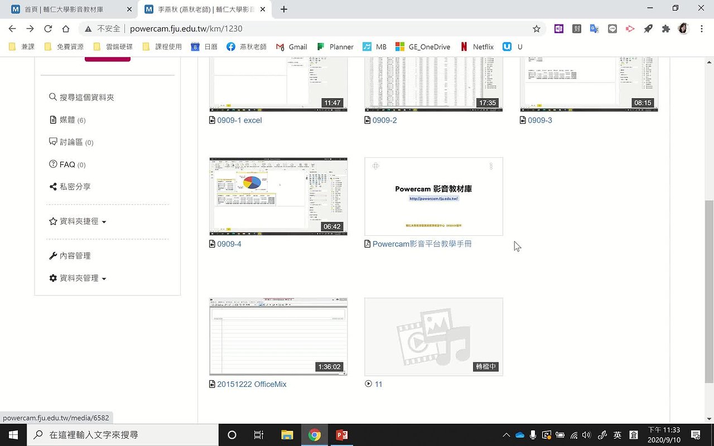714x446 pixels.
Task: Open the Wi-Fi network tray icon
Action: (x=573, y=435)
